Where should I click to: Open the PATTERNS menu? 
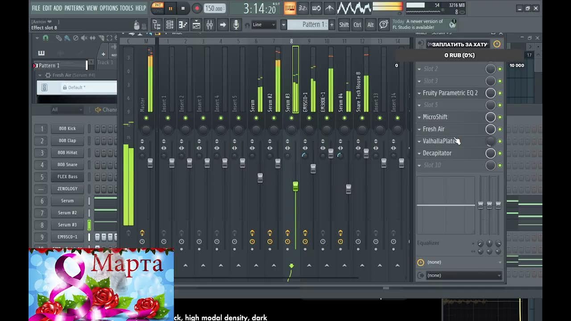pos(74,8)
